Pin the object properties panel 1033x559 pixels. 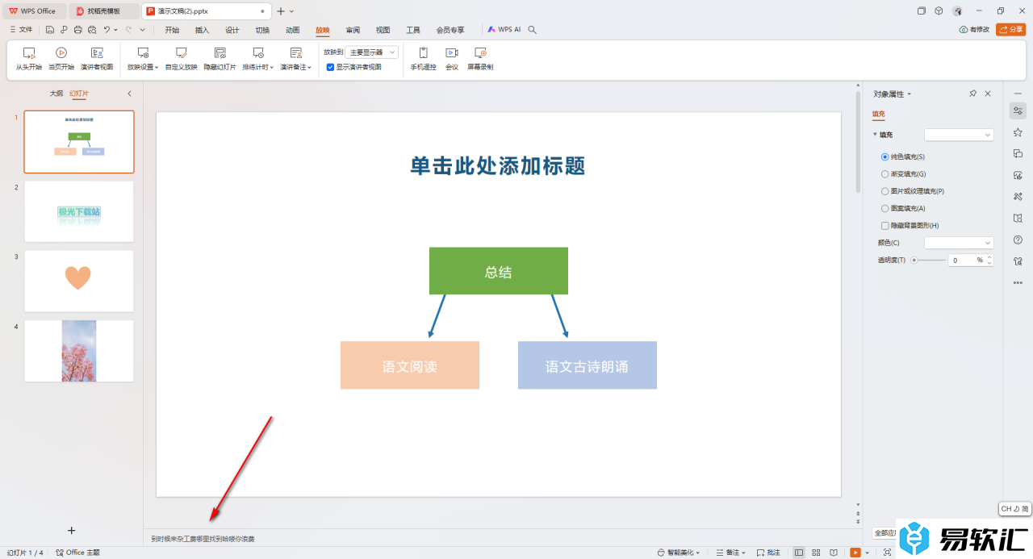(972, 94)
